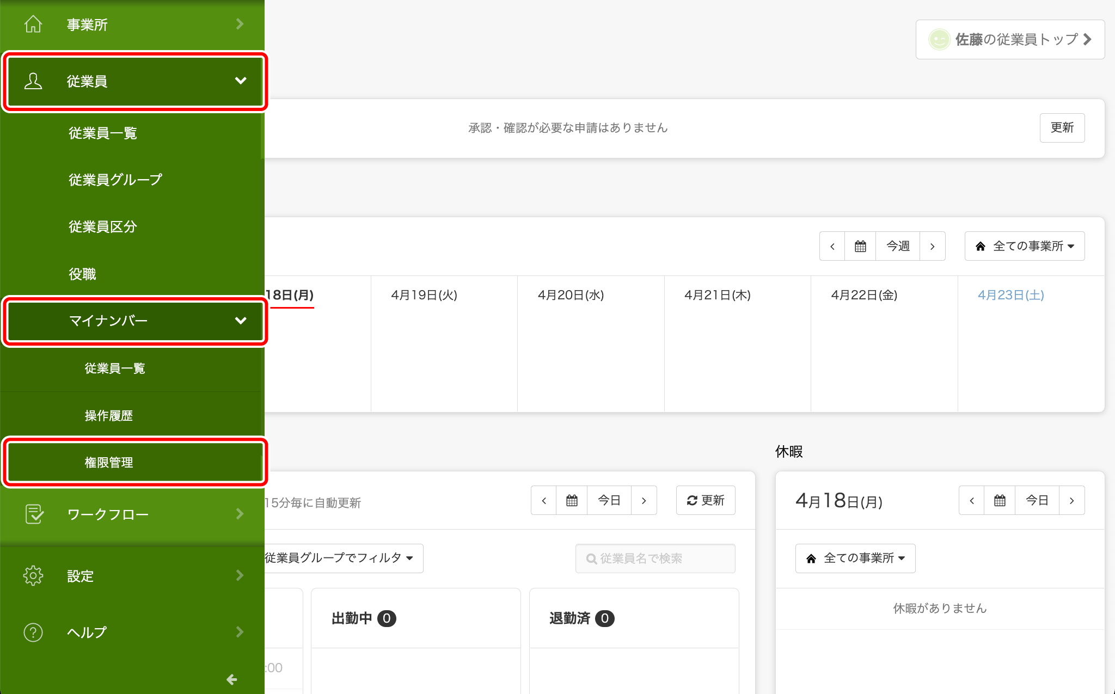Image resolution: width=1115 pixels, height=694 pixels.
Task: Open 従業員一覧 under マイナンバー
Action: pyautogui.click(x=132, y=369)
